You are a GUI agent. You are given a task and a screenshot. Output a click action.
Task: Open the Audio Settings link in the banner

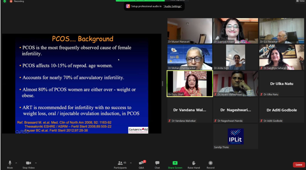click(172, 6)
